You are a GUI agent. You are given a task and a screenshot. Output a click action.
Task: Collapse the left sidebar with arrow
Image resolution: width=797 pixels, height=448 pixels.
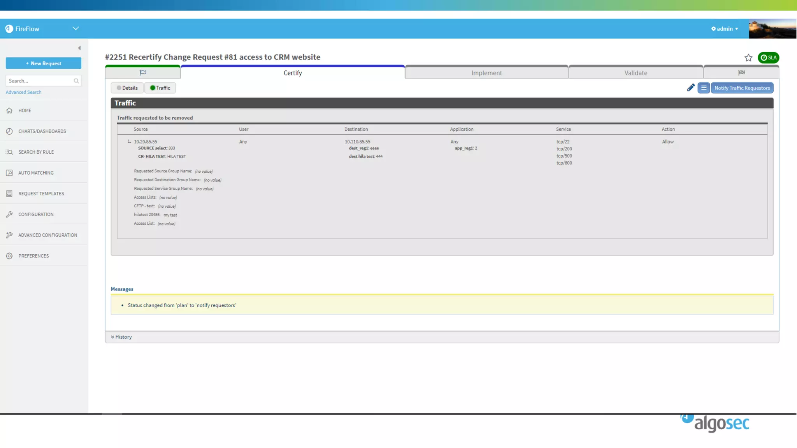(79, 48)
